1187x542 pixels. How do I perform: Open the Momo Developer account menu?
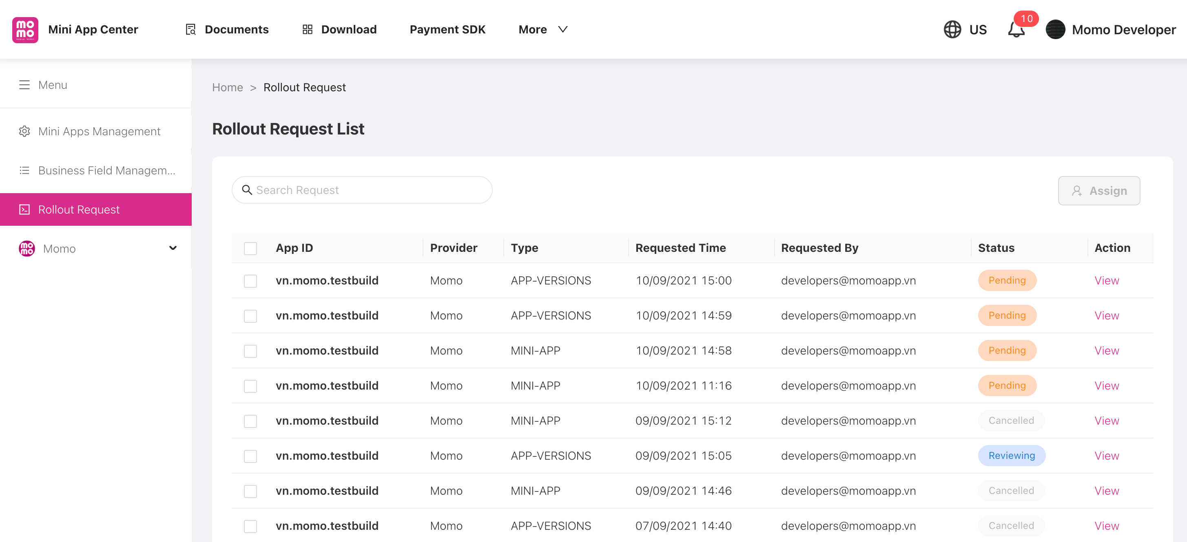(x=1110, y=29)
